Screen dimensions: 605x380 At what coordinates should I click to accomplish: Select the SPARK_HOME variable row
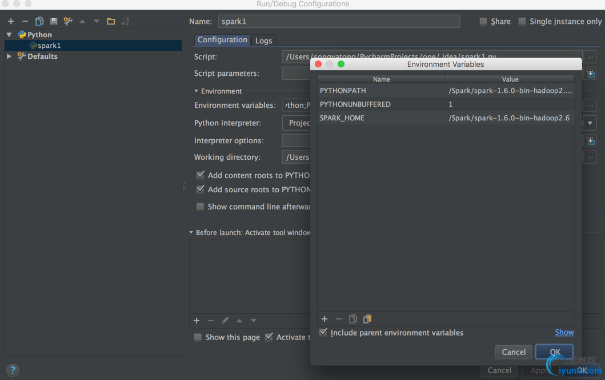coord(446,118)
